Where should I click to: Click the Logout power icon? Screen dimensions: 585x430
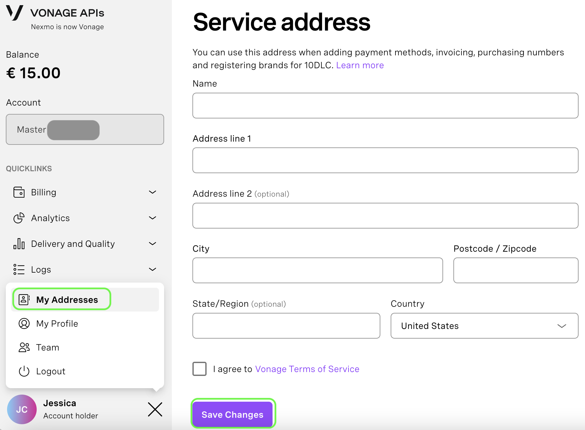[24, 371]
